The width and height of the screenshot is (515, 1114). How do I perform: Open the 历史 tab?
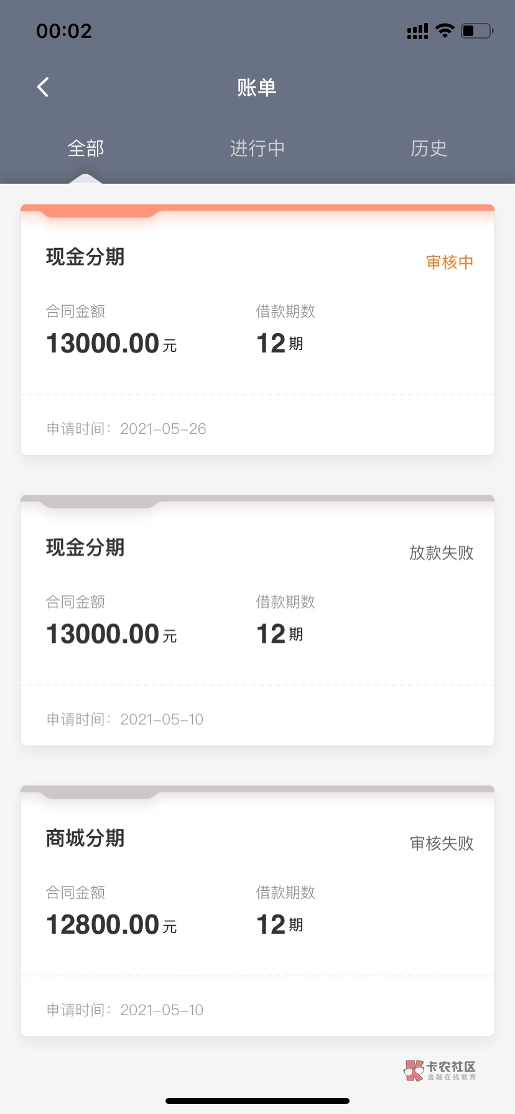429,149
